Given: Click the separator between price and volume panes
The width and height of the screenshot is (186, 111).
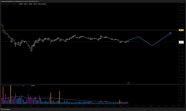Looking at the screenshot, I should click(93, 84).
